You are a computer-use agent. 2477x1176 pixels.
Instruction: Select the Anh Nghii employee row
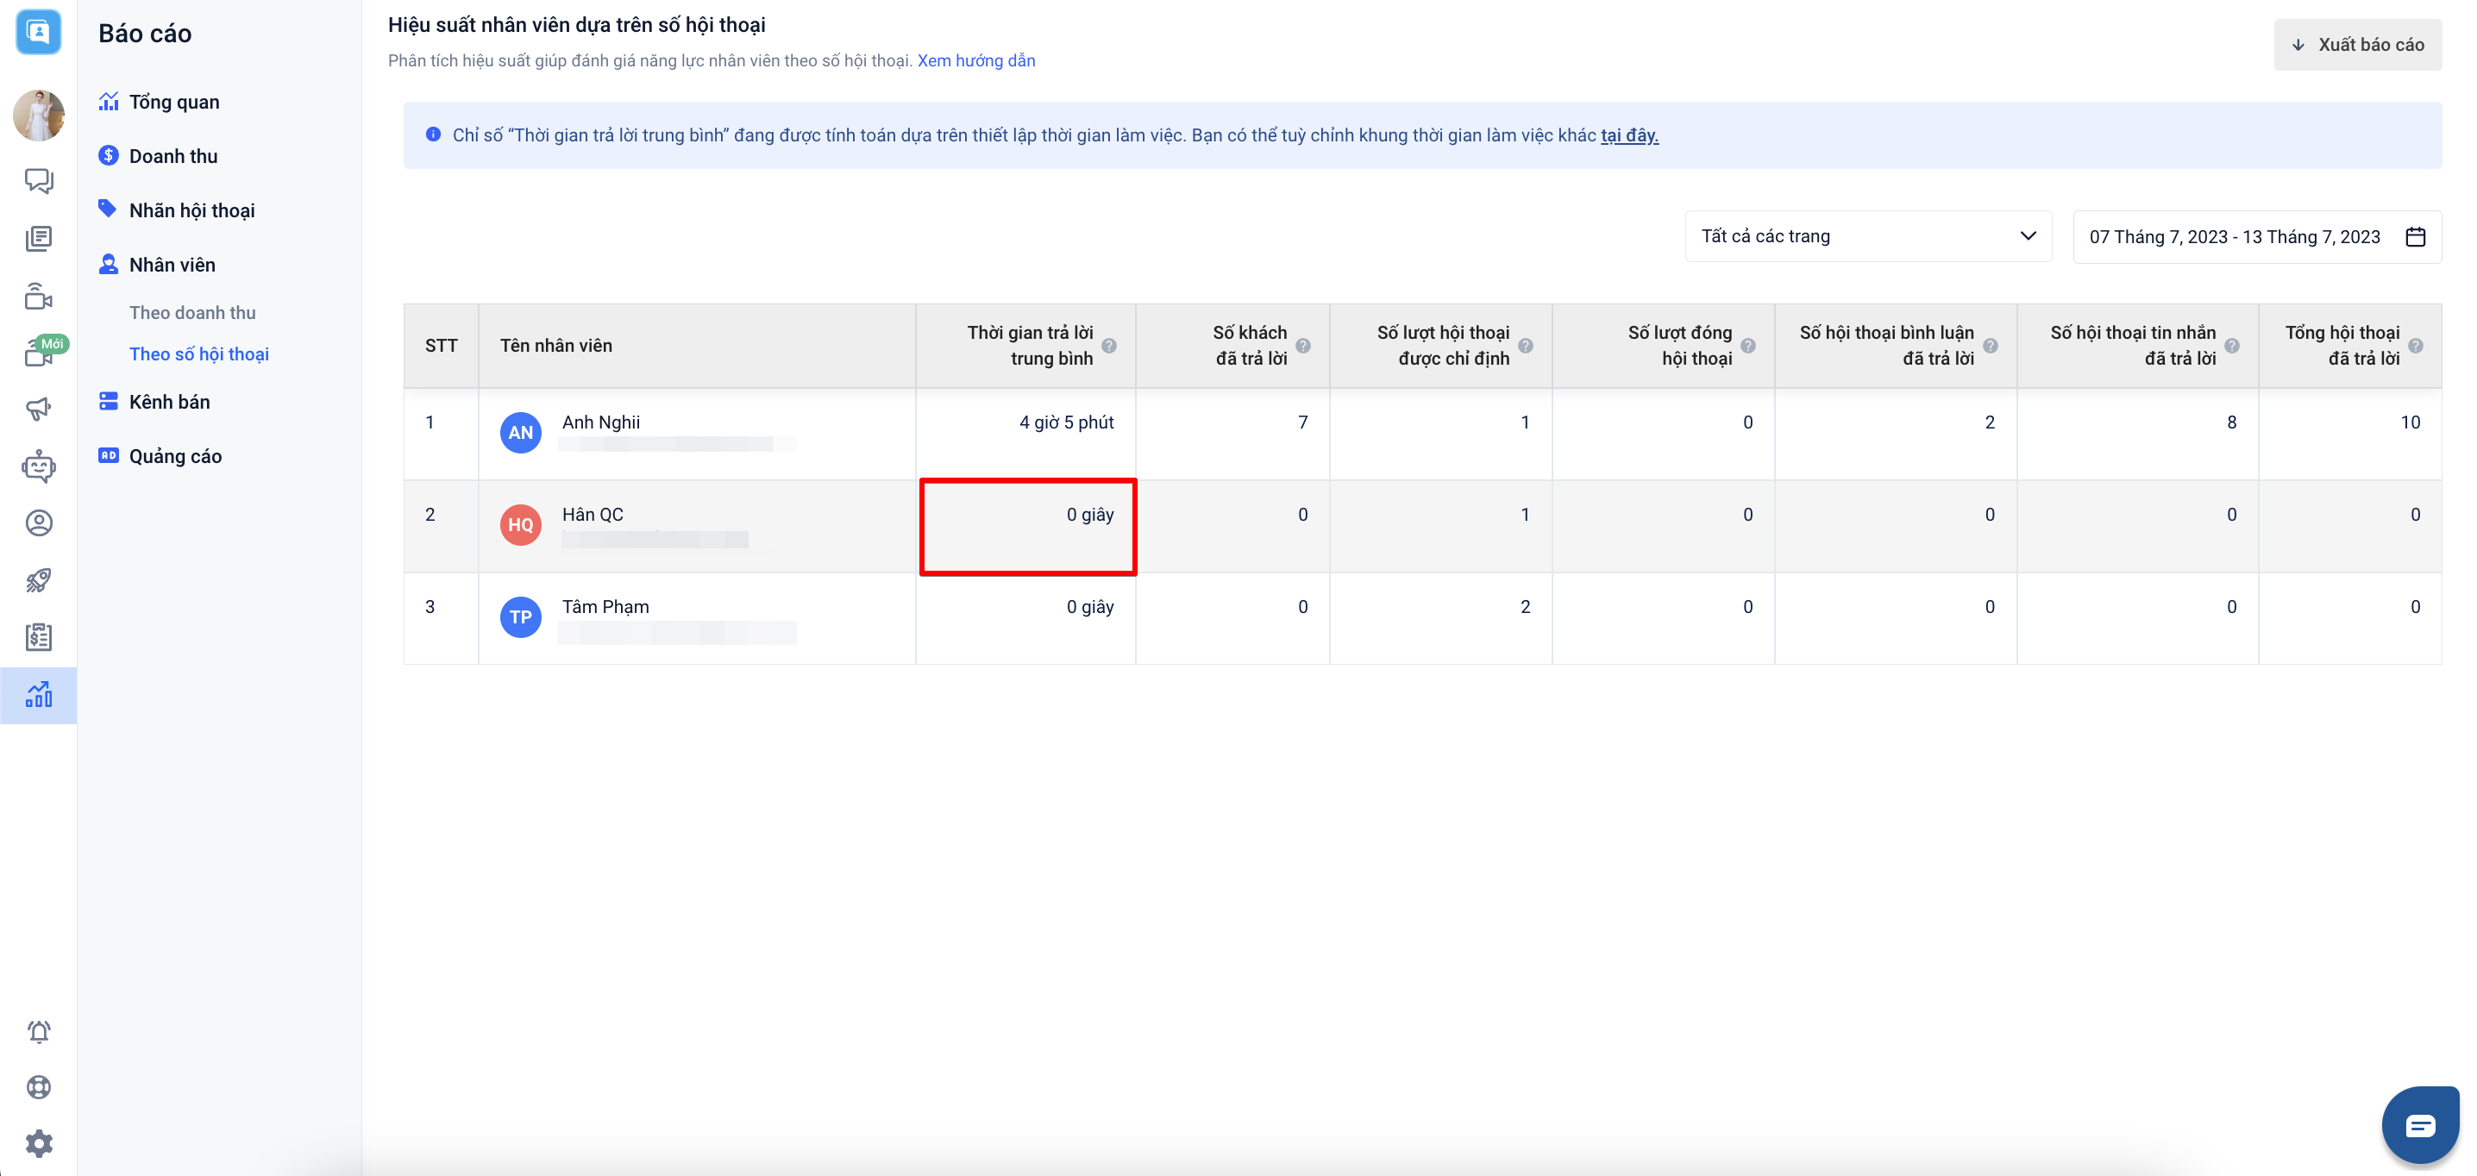pos(601,423)
